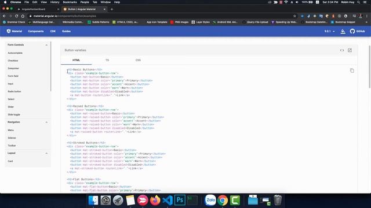The image size is (371, 208).
Task: Open Autocomplete in the sidebar
Action: point(15,53)
